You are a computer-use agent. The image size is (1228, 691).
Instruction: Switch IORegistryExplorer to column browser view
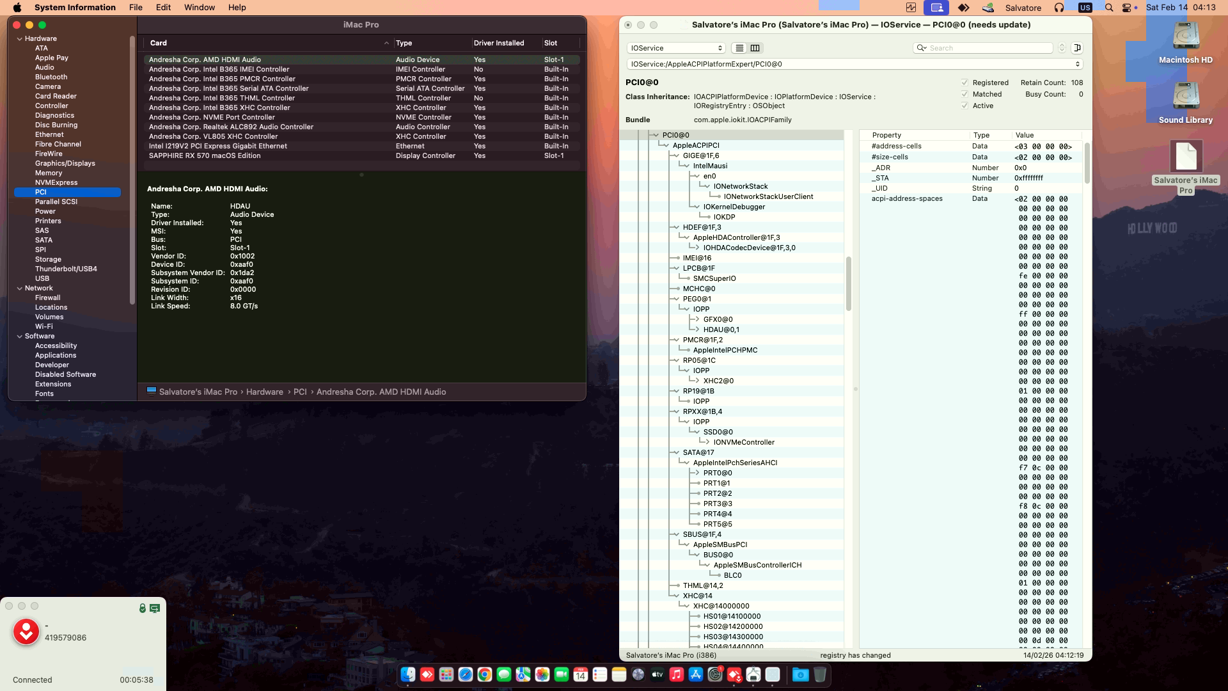[755, 48]
